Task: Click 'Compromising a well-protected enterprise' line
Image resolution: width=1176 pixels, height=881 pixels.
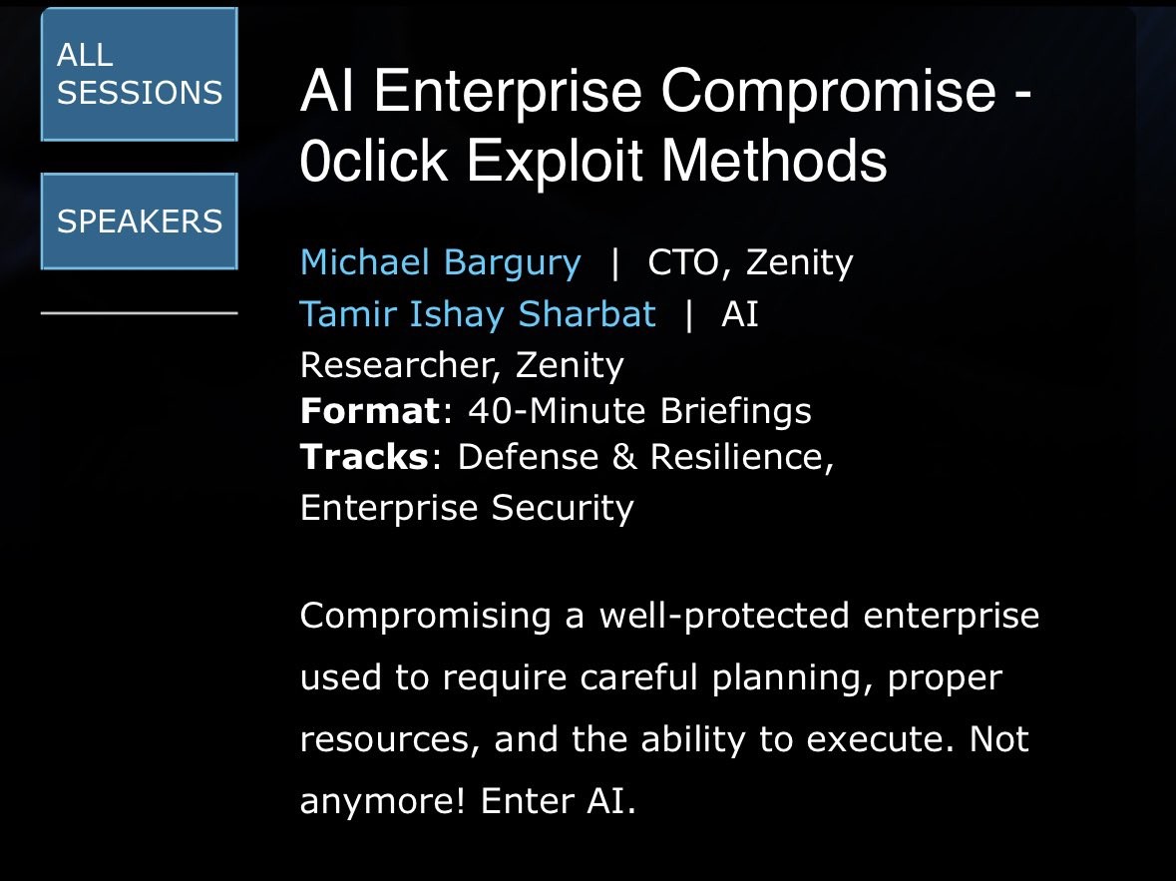Action: click(669, 616)
